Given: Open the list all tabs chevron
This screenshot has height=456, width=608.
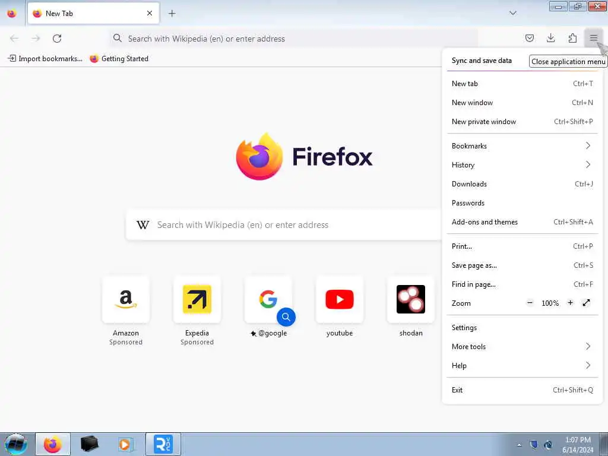Looking at the screenshot, I should [512, 13].
